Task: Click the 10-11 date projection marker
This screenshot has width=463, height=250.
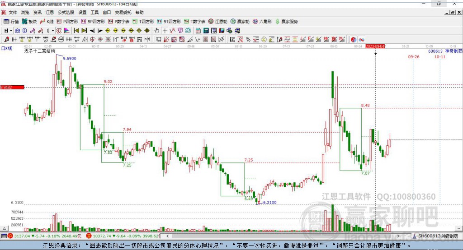Action: pos(439,56)
